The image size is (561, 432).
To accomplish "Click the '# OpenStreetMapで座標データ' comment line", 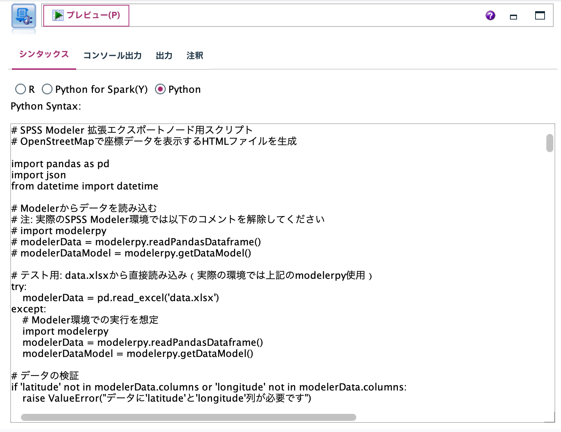I will click(x=154, y=141).
